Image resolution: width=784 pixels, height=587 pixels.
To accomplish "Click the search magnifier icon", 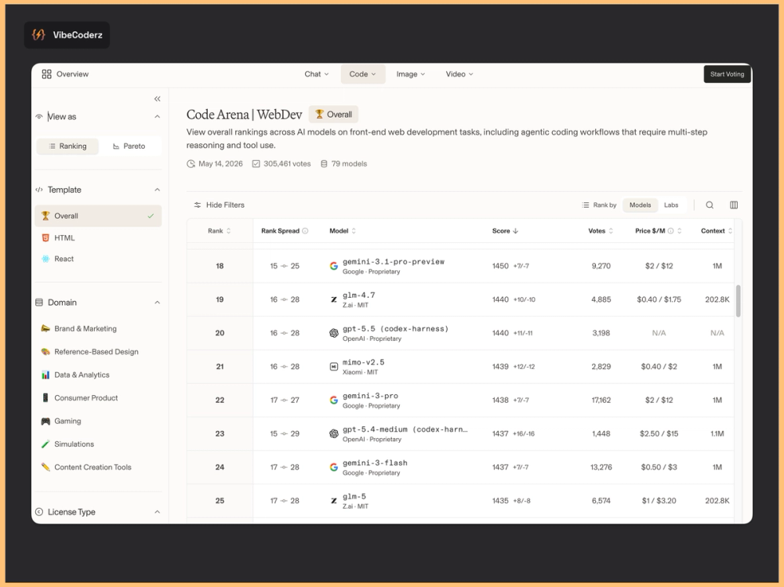I will (x=710, y=205).
